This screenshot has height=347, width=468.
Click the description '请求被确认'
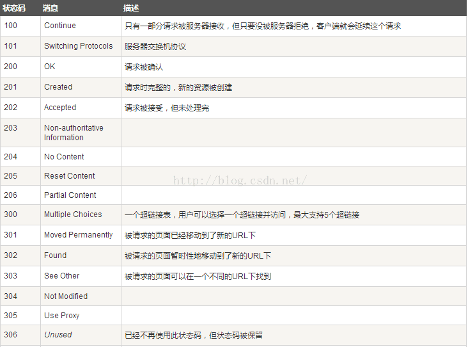(144, 67)
